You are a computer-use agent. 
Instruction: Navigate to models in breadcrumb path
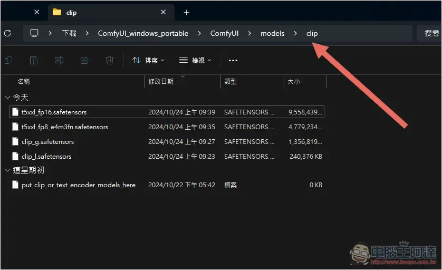pyautogui.click(x=272, y=33)
